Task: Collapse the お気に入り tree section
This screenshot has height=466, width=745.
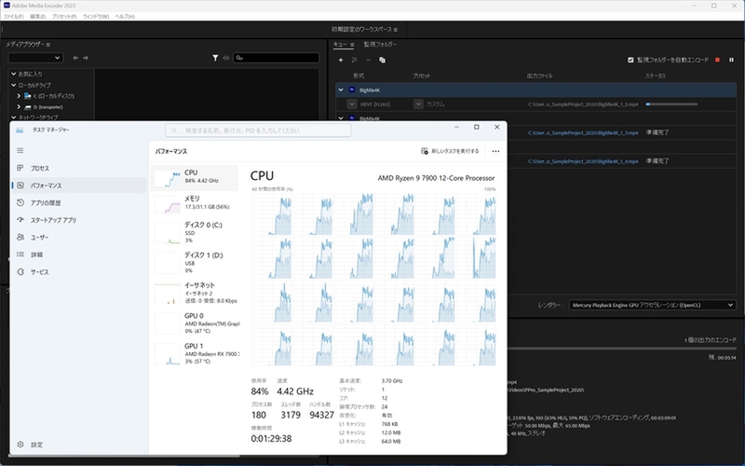Action: (11, 74)
